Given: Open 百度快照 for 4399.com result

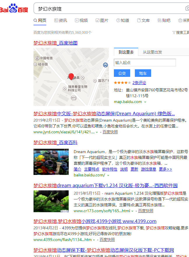Looking at the screenshot, I should [x=107, y=240].
